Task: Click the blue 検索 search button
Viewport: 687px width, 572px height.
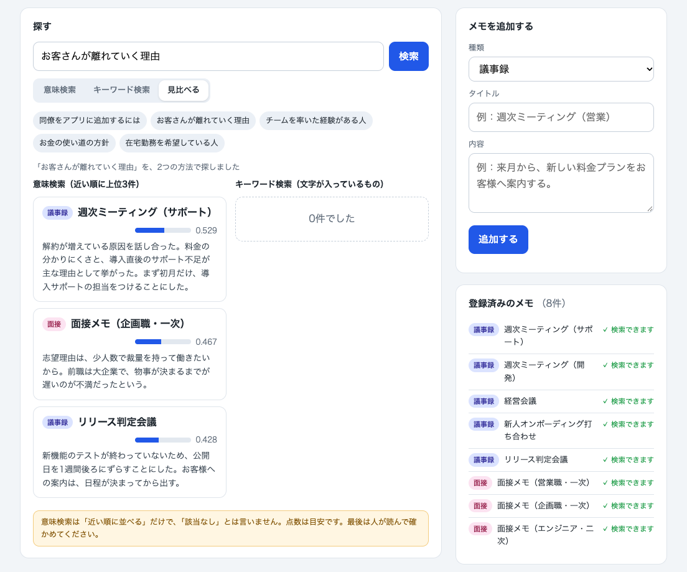Action: pos(408,56)
